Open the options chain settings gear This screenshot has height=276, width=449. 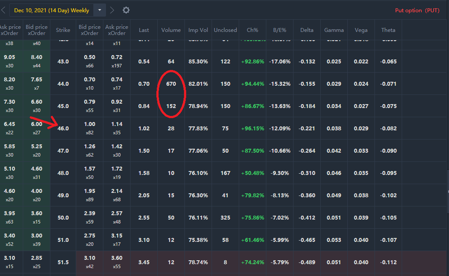click(126, 10)
